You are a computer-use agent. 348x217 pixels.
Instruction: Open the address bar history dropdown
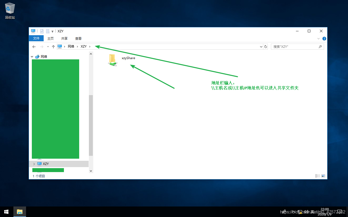261,47
